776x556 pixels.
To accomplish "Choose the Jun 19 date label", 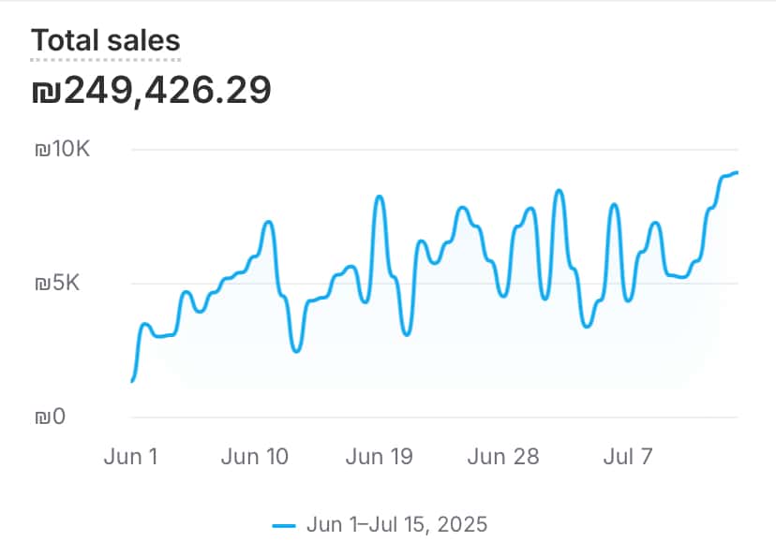I will point(379,457).
